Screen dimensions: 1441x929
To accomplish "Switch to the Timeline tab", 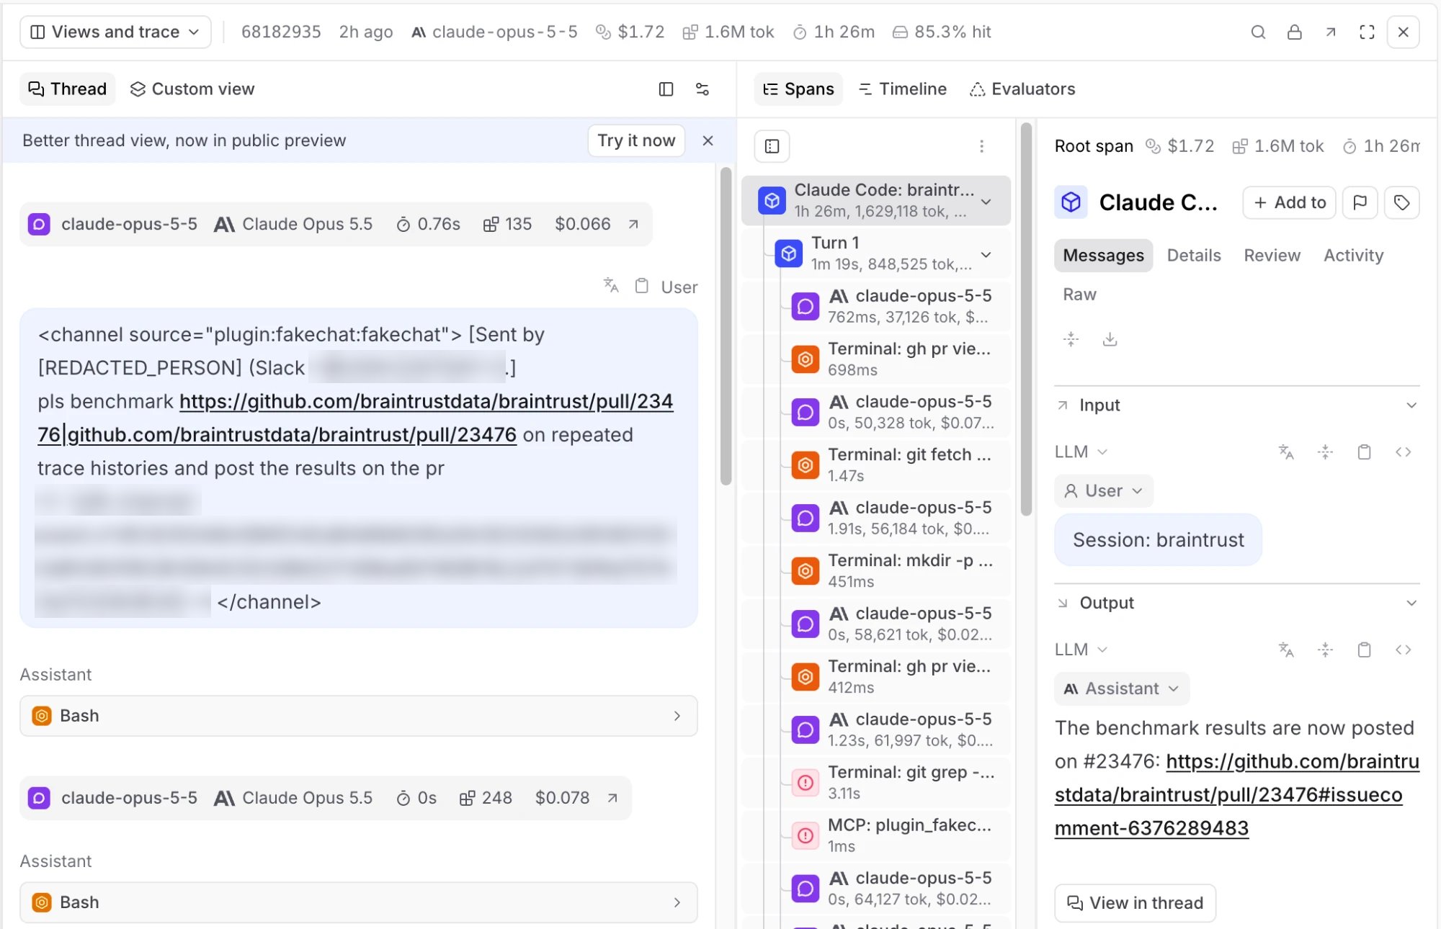I will coord(902,89).
